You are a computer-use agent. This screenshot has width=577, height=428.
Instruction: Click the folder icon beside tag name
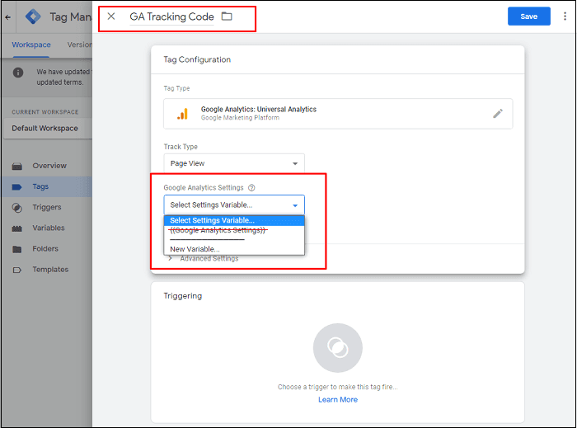tap(227, 16)
